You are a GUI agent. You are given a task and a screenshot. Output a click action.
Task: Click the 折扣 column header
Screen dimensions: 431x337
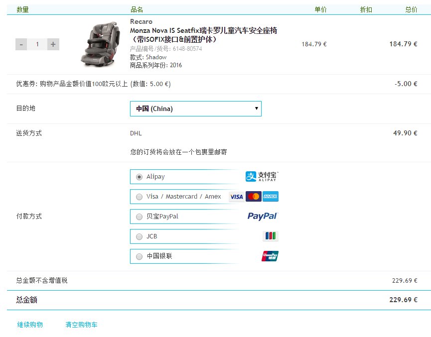coord(366,9)
